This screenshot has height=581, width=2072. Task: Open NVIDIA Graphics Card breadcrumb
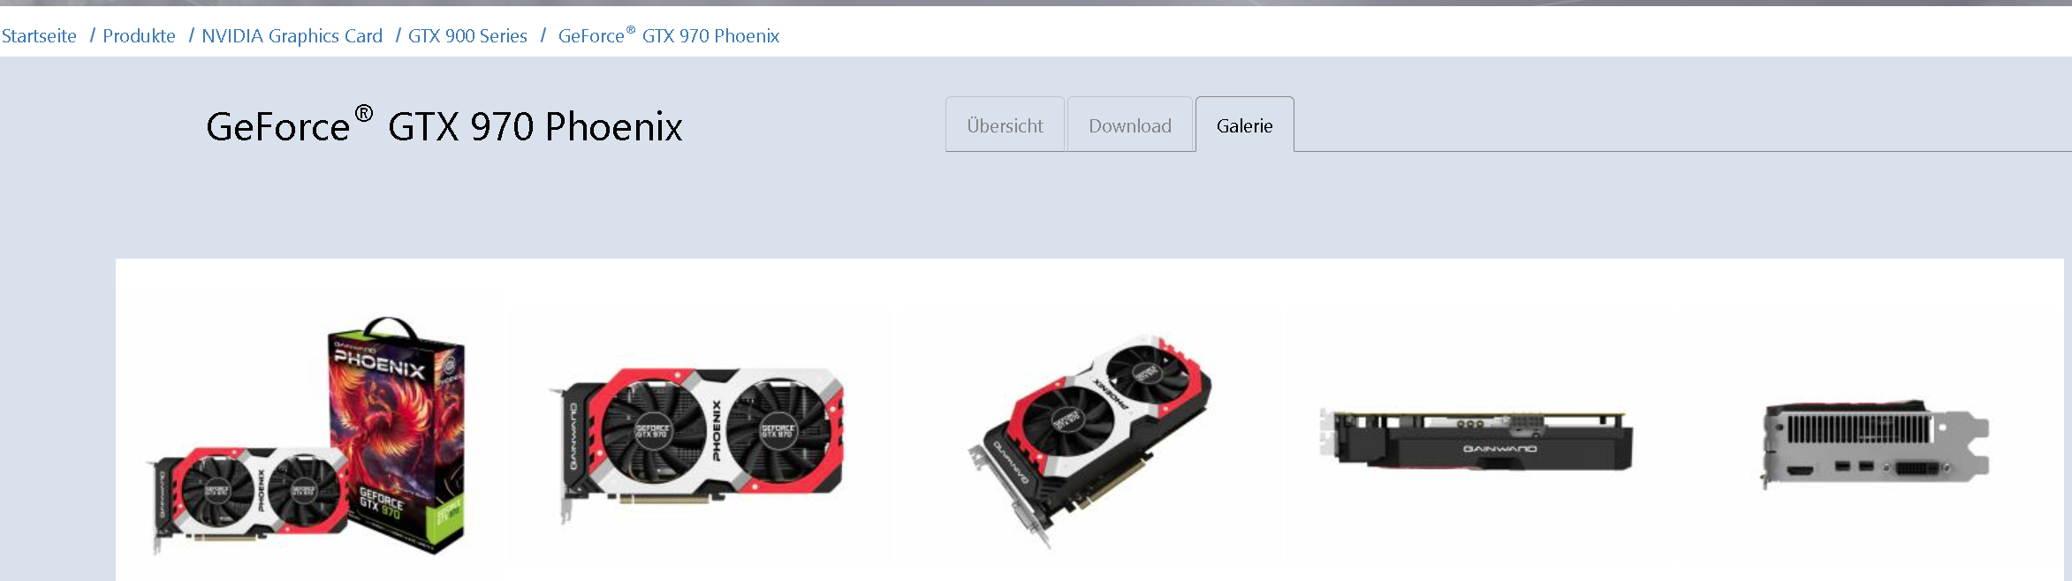(292, 36)
